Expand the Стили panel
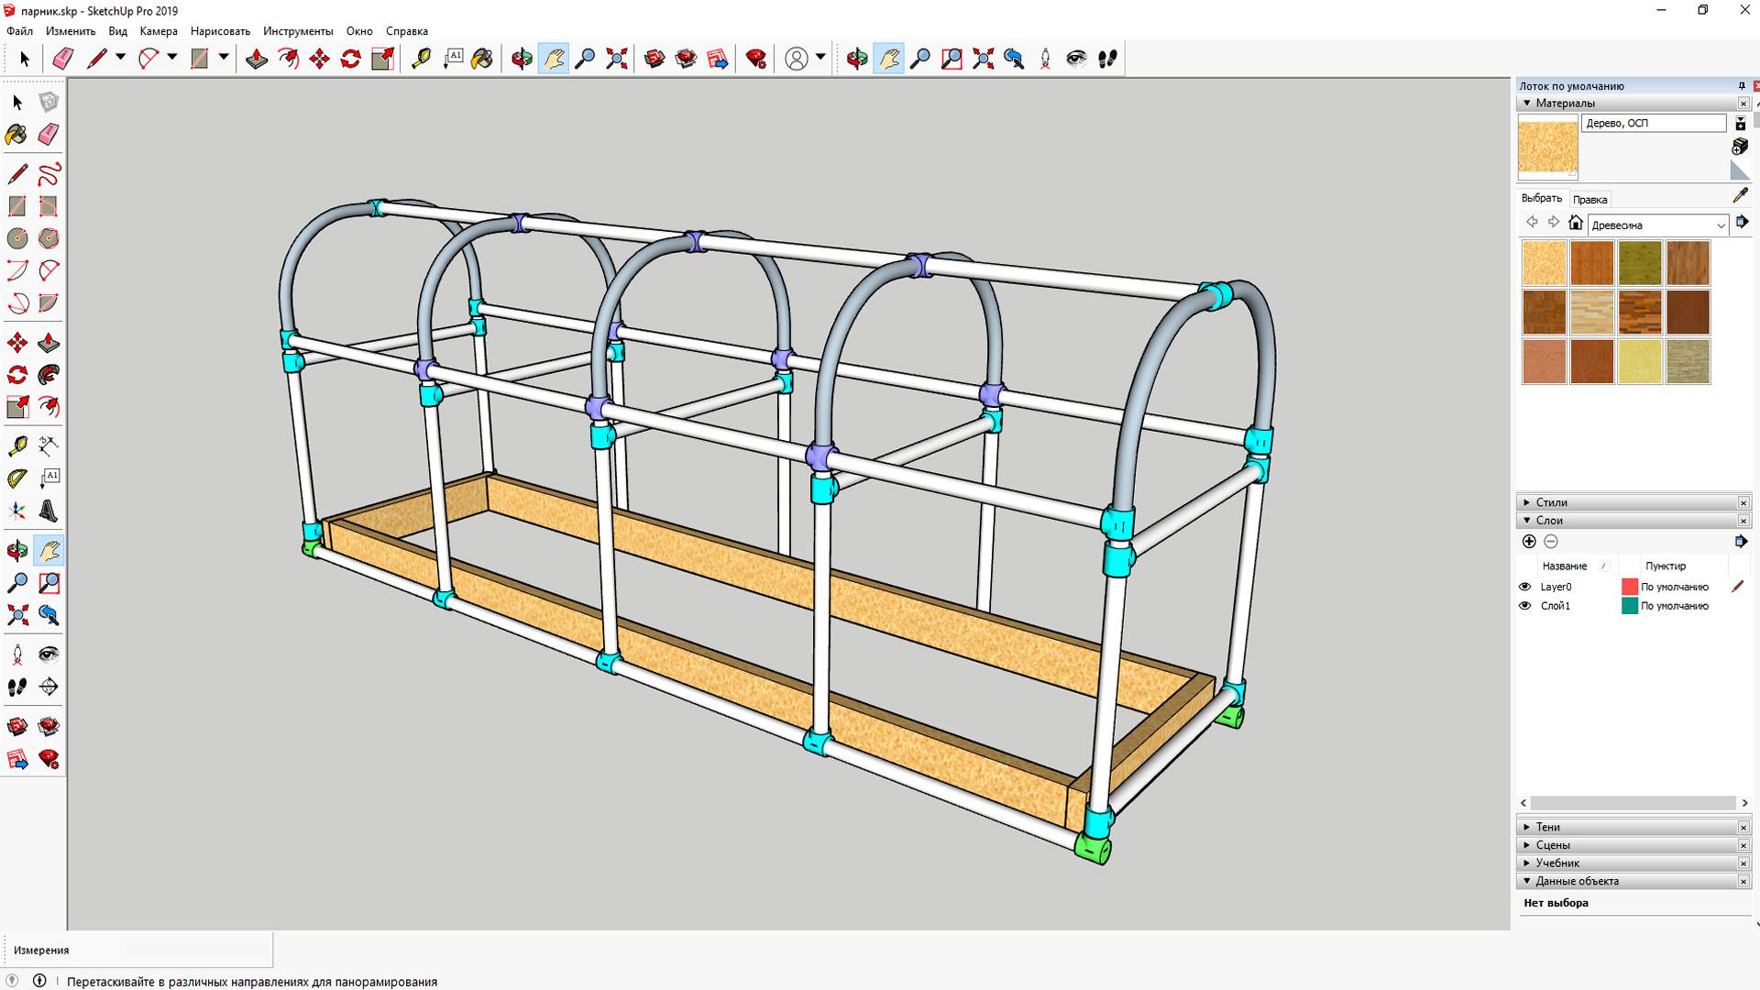This screenshot has height=990, width=1760. click(1551, 502)
